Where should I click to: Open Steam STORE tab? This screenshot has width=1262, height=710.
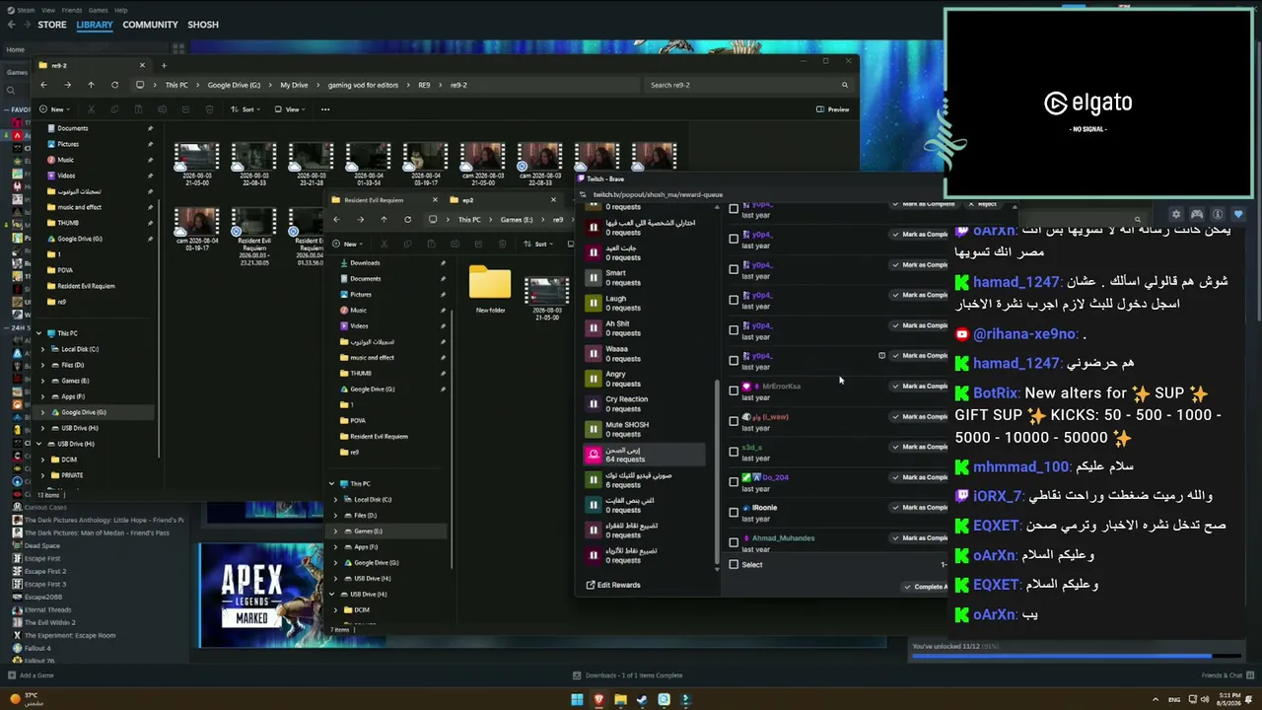(x=52, y=25)
